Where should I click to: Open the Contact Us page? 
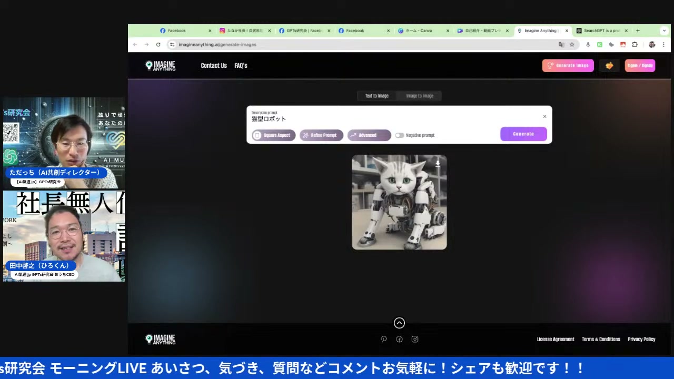click(214, 66)
